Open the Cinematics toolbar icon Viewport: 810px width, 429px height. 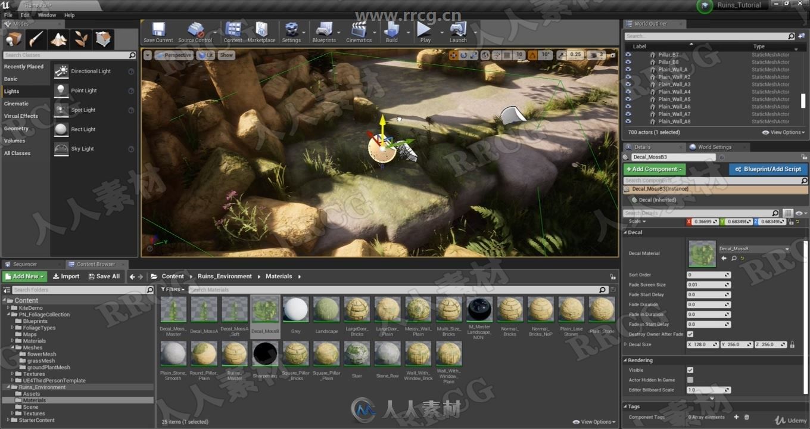click(x=359, y=32)
